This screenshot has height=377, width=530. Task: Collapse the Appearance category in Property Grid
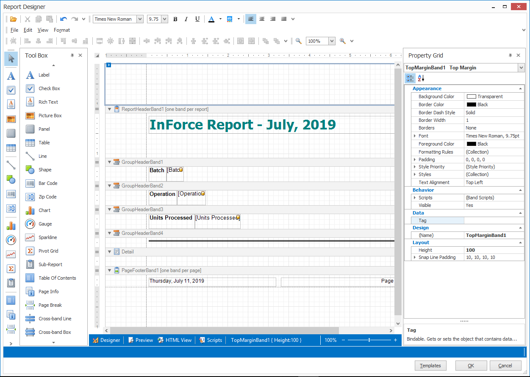[520, 88]
